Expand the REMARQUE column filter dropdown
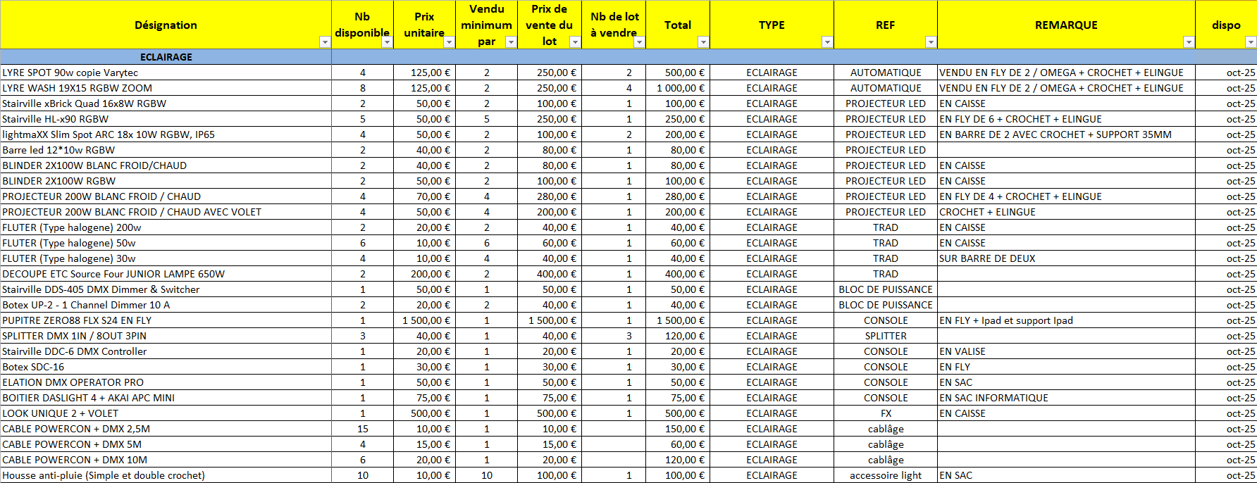 [x=1189, y=42]
